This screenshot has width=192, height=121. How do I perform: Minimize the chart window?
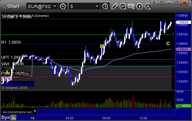[x=169, y=3]
